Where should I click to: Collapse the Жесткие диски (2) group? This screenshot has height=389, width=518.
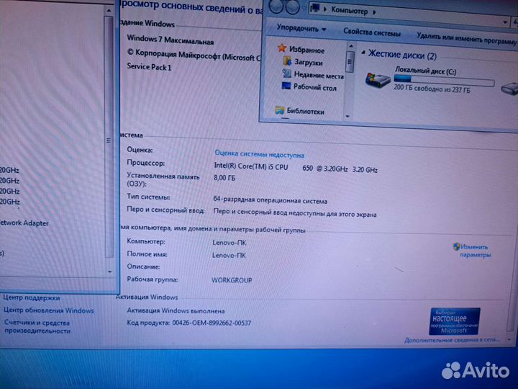click(363, 53)
